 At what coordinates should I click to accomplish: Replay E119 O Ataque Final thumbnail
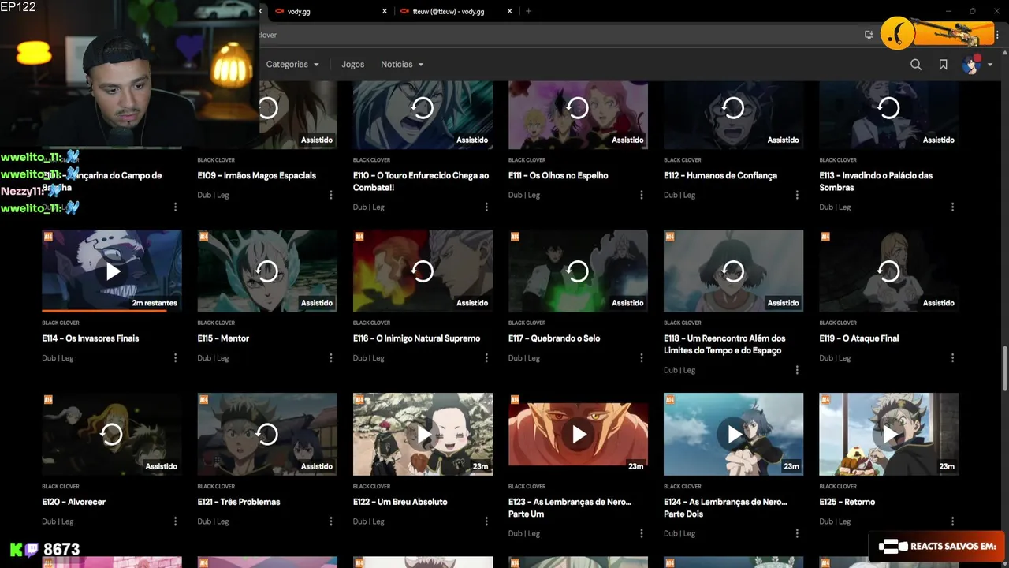pos(888,271)
